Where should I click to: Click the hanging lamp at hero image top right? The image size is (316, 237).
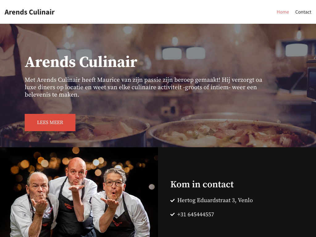(299, 34)
